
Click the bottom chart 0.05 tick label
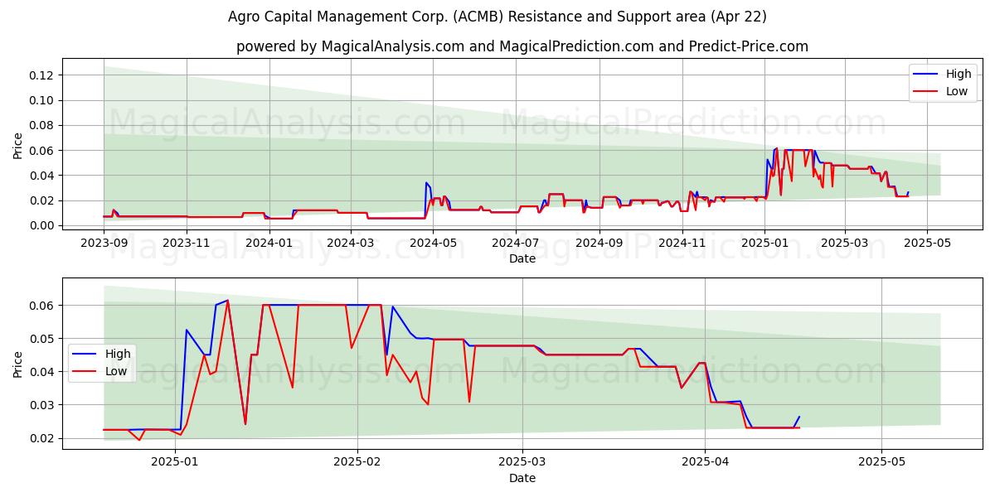click(x=42, y=339)
